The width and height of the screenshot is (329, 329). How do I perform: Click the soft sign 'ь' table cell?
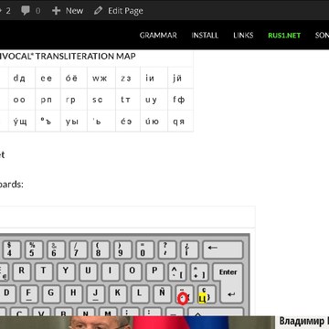point(101,121)
